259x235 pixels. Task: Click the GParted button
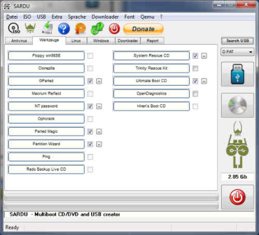[x=46, y=81]
